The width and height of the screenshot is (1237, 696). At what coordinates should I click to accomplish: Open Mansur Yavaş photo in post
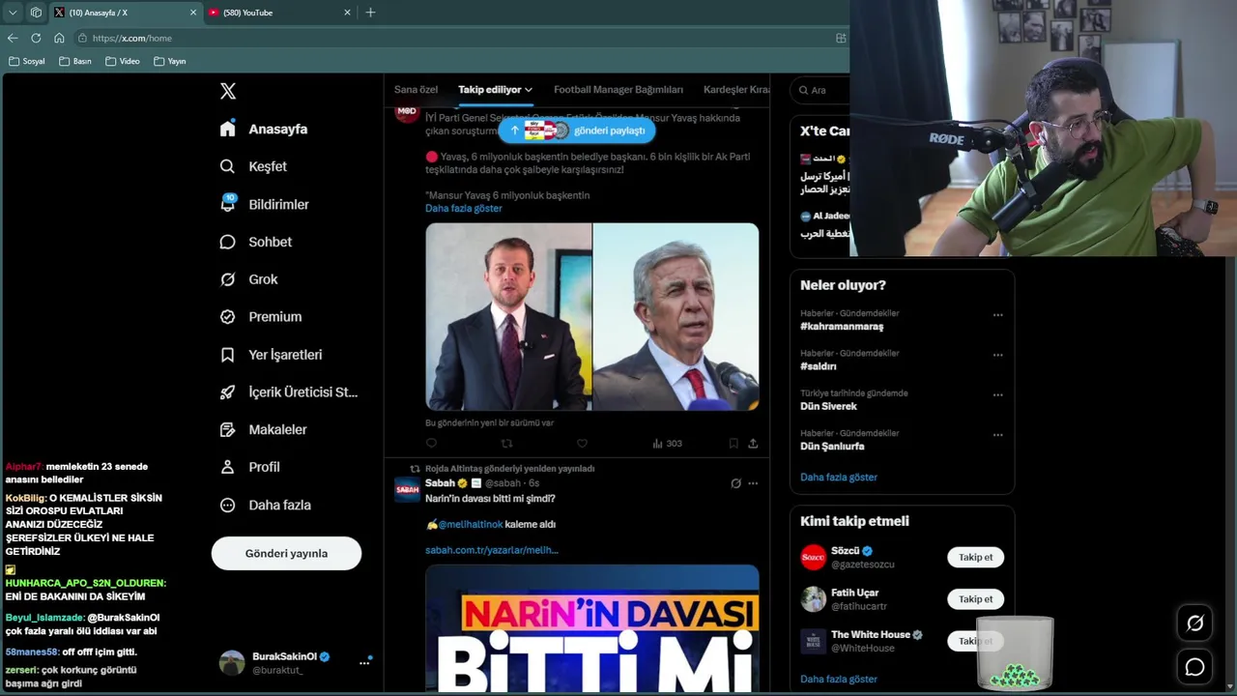point(676,317)
